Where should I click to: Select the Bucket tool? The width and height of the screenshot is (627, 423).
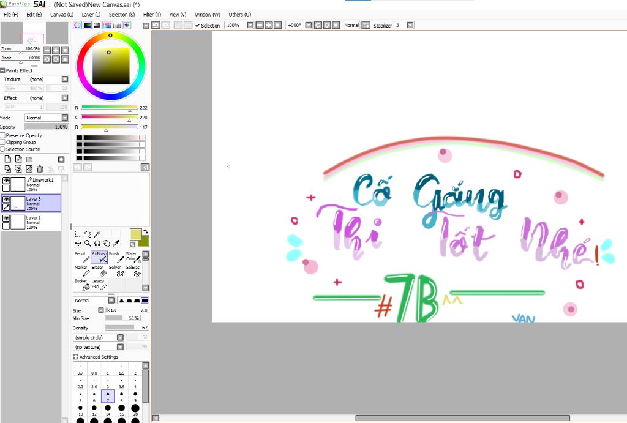82,285
